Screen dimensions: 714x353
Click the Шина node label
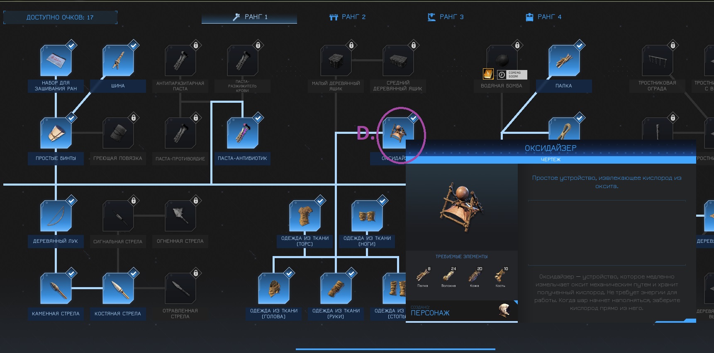[x=118, y=86]
